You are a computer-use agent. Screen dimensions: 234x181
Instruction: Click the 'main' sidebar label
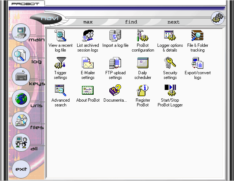click(x=37, y=40)
